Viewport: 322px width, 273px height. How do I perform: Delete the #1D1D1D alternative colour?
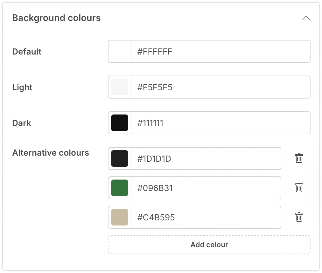pos(299,158)
